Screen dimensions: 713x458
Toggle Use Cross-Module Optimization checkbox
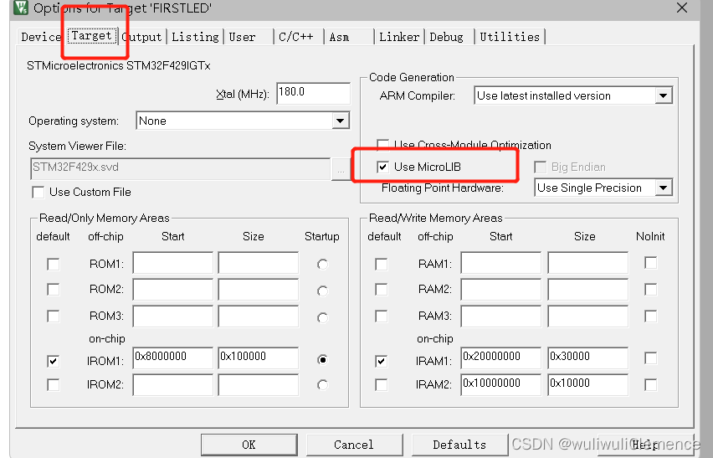pos(383,145)
